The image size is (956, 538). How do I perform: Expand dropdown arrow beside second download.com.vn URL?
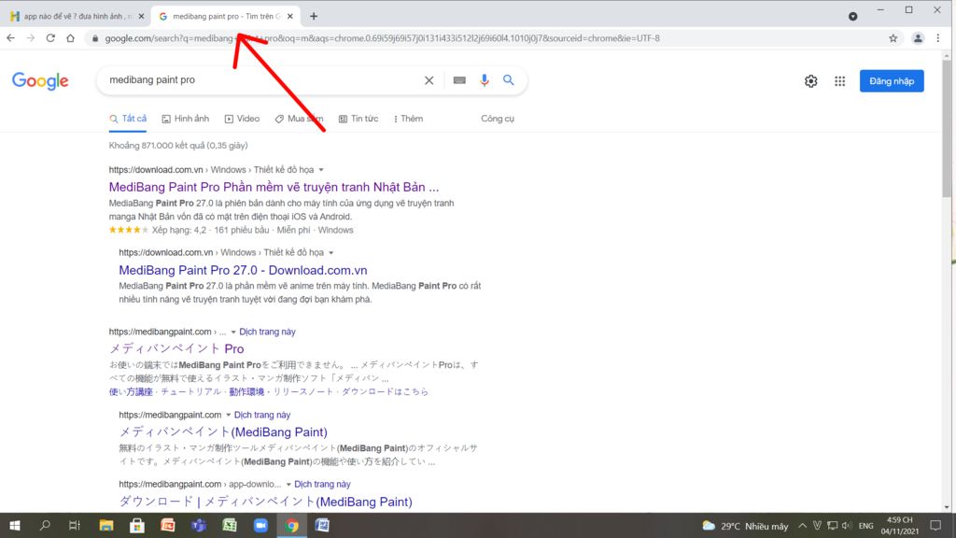click(331, 252)
